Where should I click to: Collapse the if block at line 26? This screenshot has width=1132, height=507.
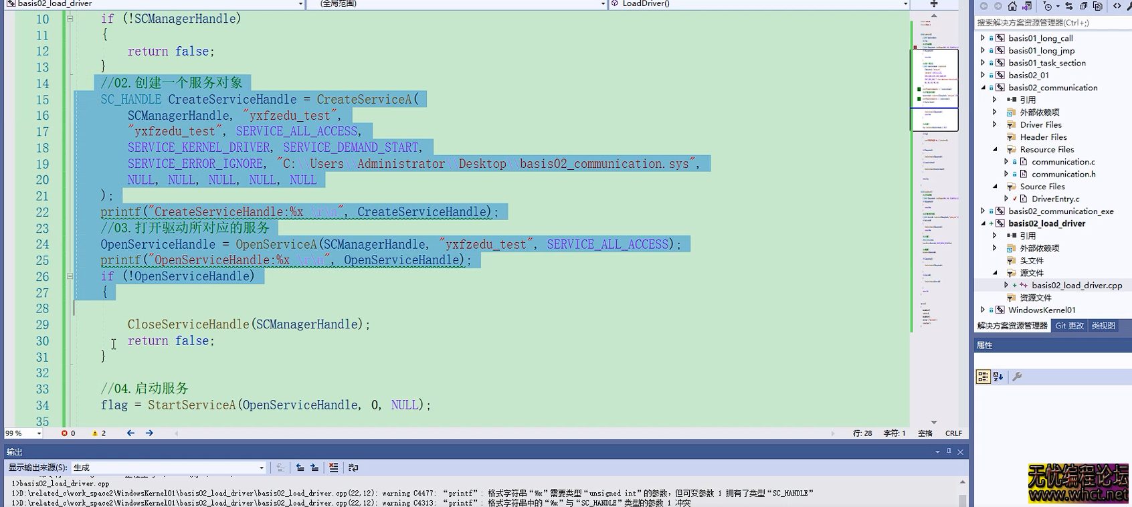[70, 276]
